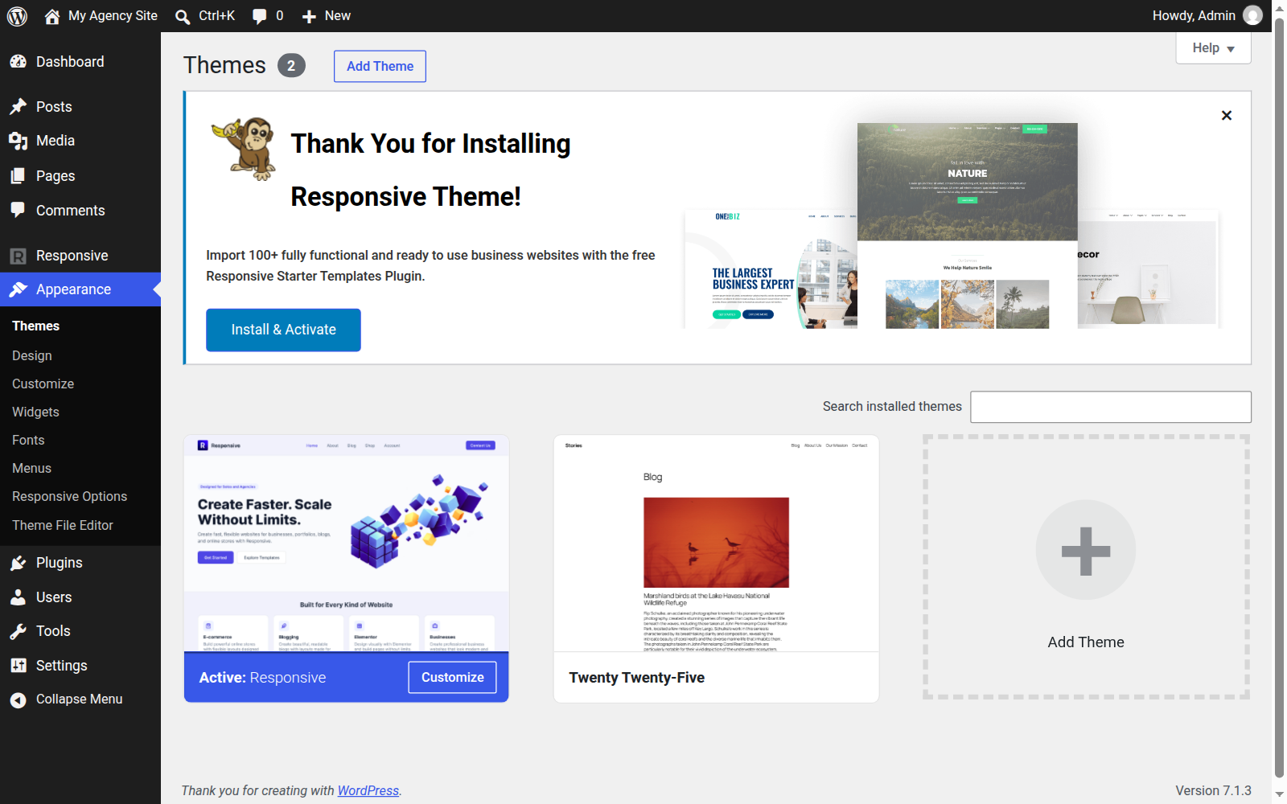The image size is (1287, 804).
Task: Click the Appearance paintbrush icon
Action: pos(19,289)
